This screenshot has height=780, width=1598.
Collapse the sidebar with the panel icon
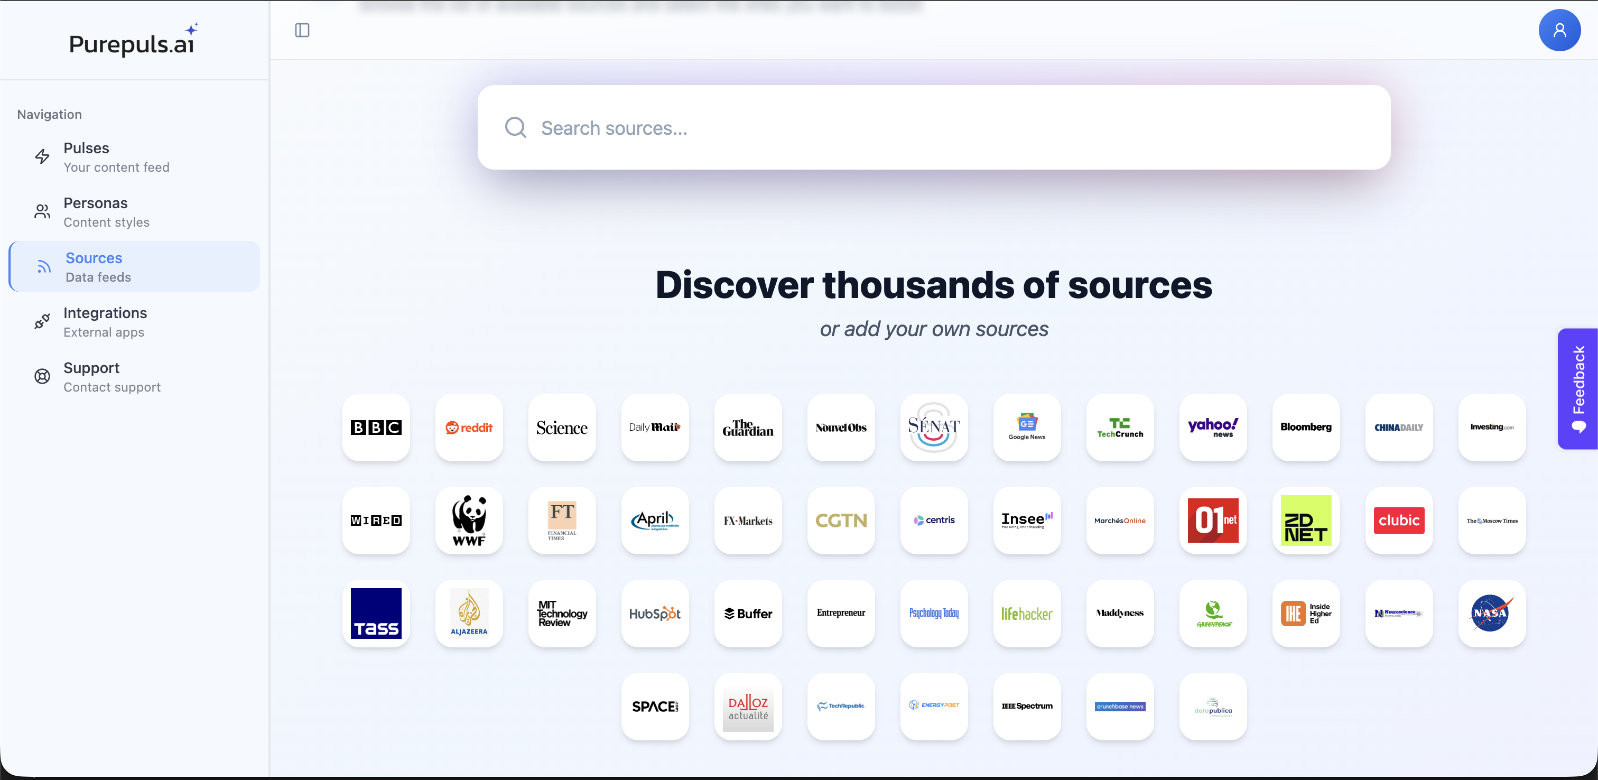(x=303, y=30)
